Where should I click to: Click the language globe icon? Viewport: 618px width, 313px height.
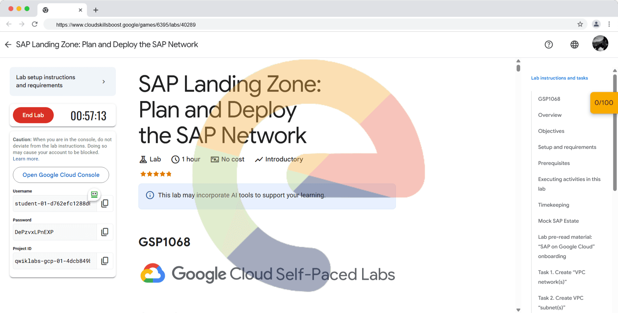click(x=574, y=45)
